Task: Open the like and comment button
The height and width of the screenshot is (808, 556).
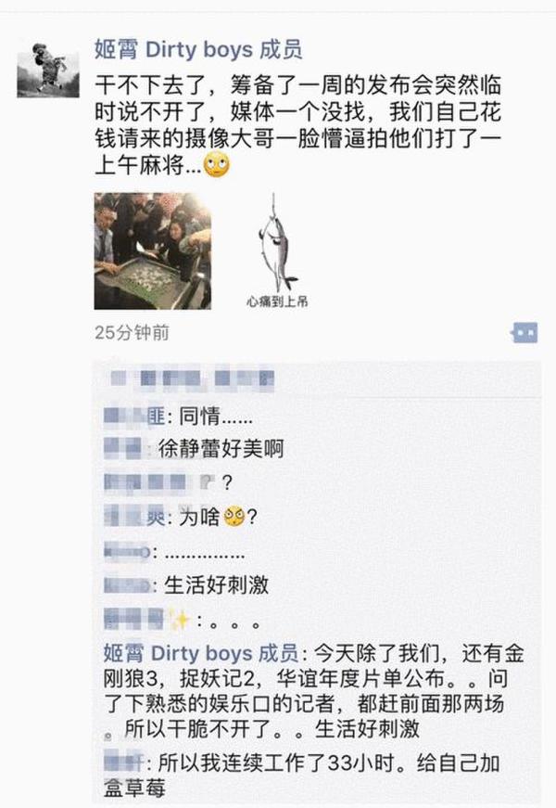Action: coord(524,333)
